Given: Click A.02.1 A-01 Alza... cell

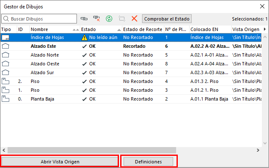Looking at the screenshot, I should (x=209, y=55).
